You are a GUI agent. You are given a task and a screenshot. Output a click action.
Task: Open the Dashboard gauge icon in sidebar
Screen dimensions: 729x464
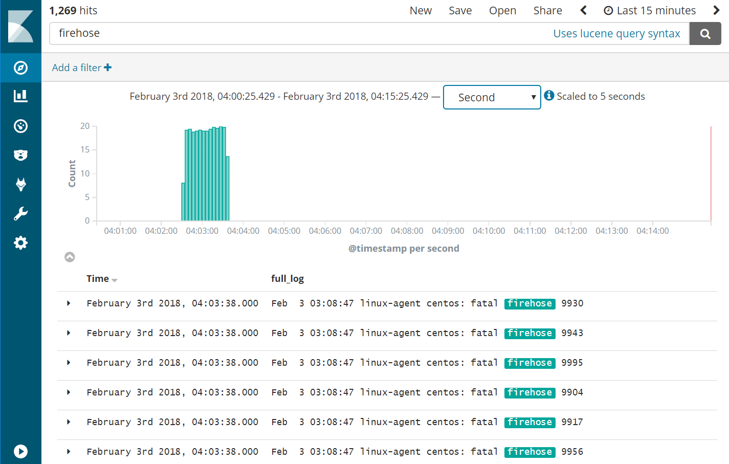click(20, 126)
